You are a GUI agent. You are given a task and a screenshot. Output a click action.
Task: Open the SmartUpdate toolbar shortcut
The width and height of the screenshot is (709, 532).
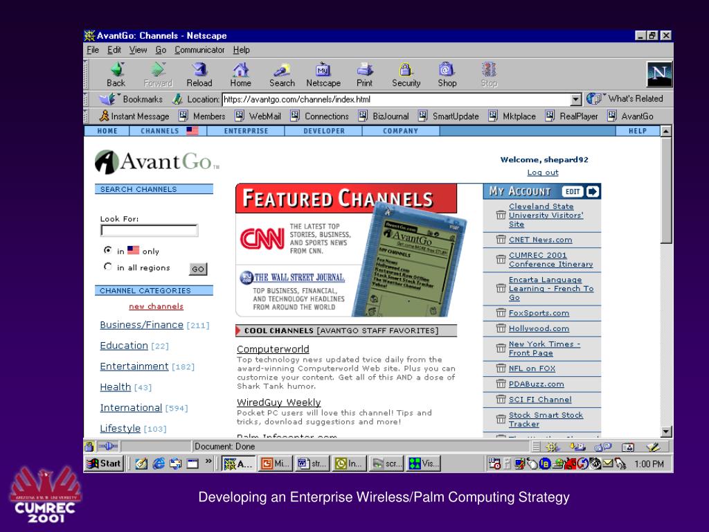click(x=449, y=116)
